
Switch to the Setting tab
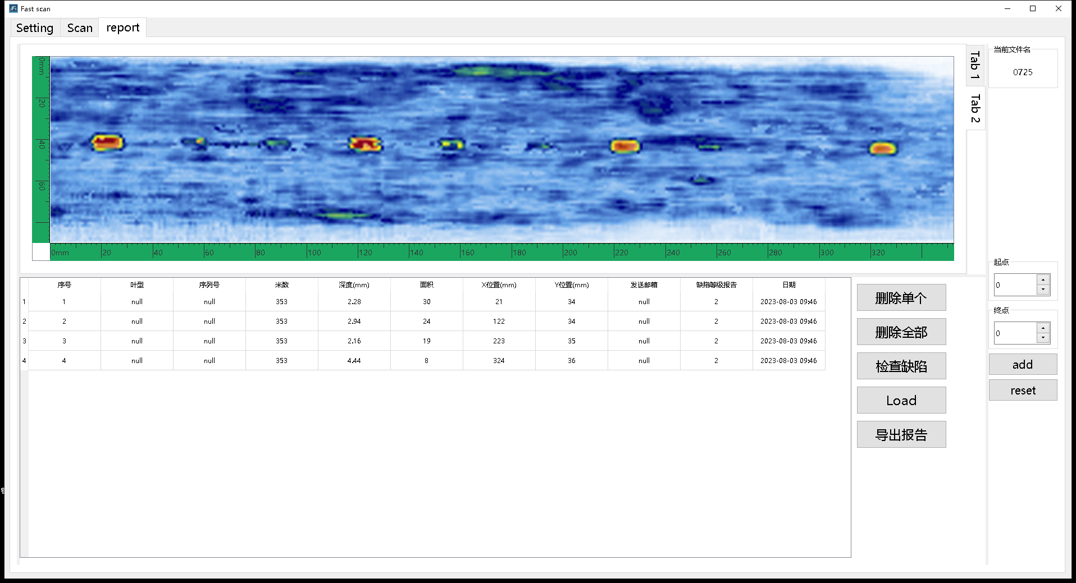pyautogui.click(x=35, y=28)
